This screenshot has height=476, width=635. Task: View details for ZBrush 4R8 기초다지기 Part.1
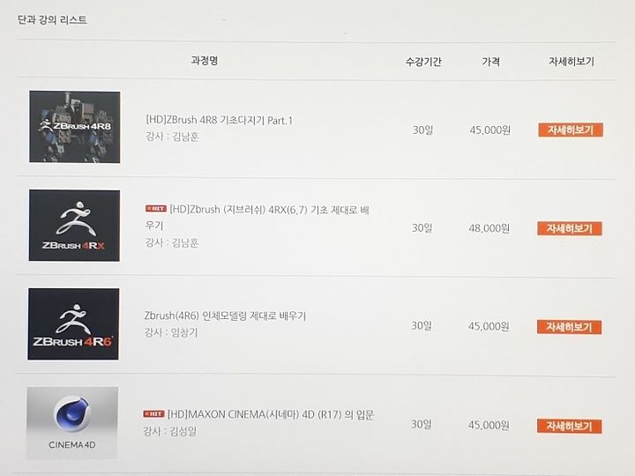(571, 130)
